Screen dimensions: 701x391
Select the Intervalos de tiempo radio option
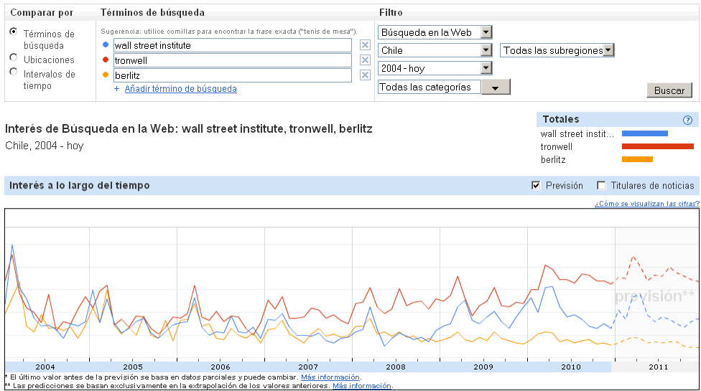click(x=14, y=72)
